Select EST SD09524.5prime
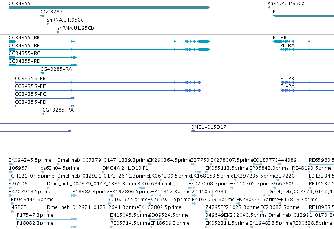 pyautogui.click(x=169, y=215)
